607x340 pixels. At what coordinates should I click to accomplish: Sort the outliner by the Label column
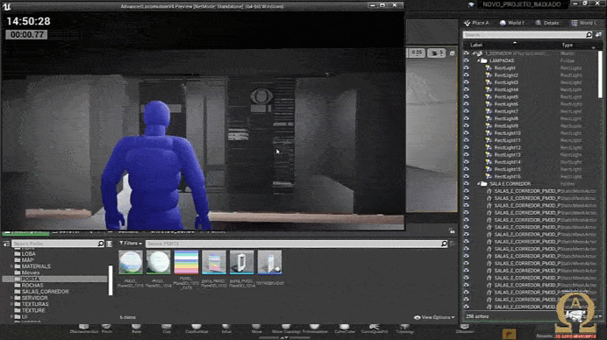click(x=476, y=45)
